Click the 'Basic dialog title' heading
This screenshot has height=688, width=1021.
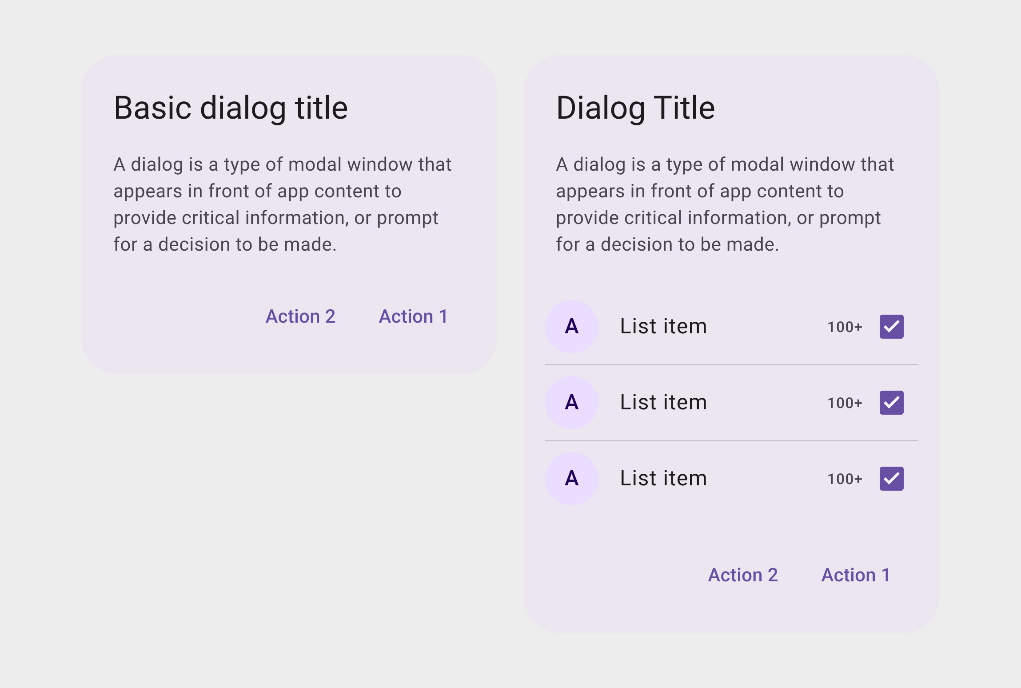231,108
